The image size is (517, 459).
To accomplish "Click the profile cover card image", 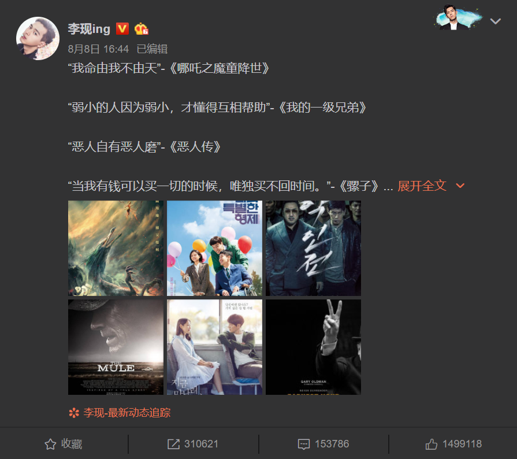I will (x=458, y=17).
